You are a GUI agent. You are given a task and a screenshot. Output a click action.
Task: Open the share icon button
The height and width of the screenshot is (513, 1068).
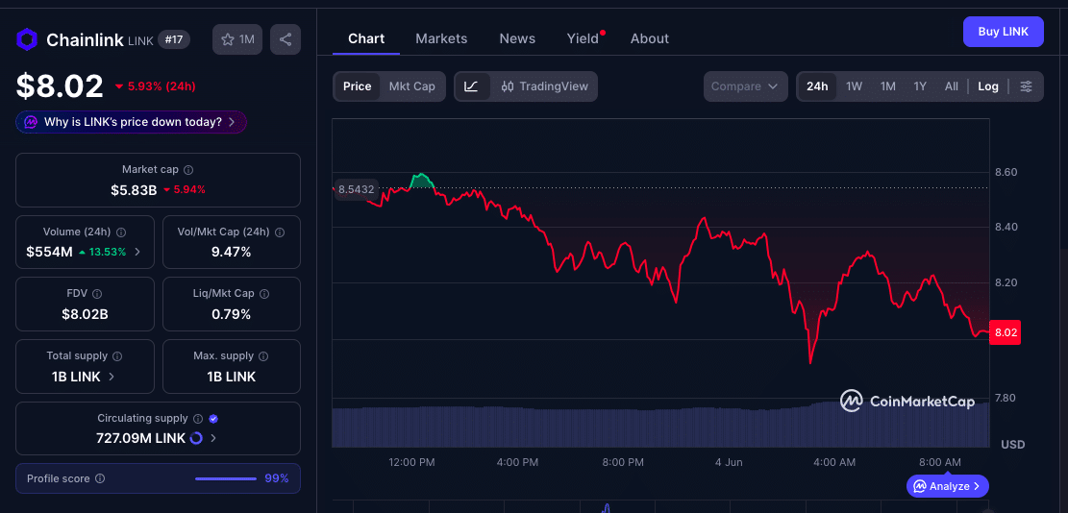pyautogui.click(x=286, y=39)
